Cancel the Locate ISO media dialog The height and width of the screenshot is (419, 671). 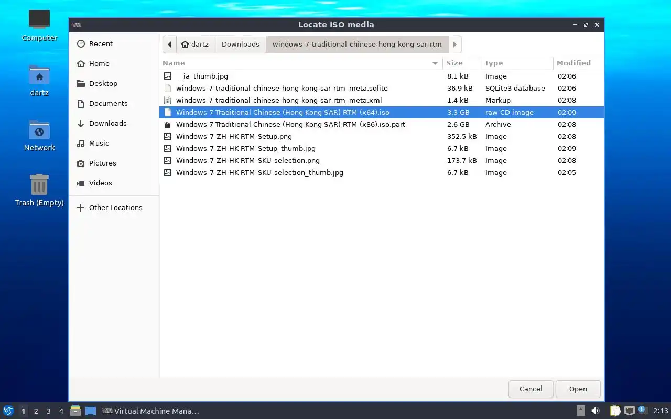click(x=531, y=389)
